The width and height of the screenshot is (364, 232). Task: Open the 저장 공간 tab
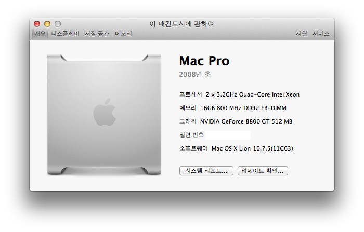pos(97,34)
